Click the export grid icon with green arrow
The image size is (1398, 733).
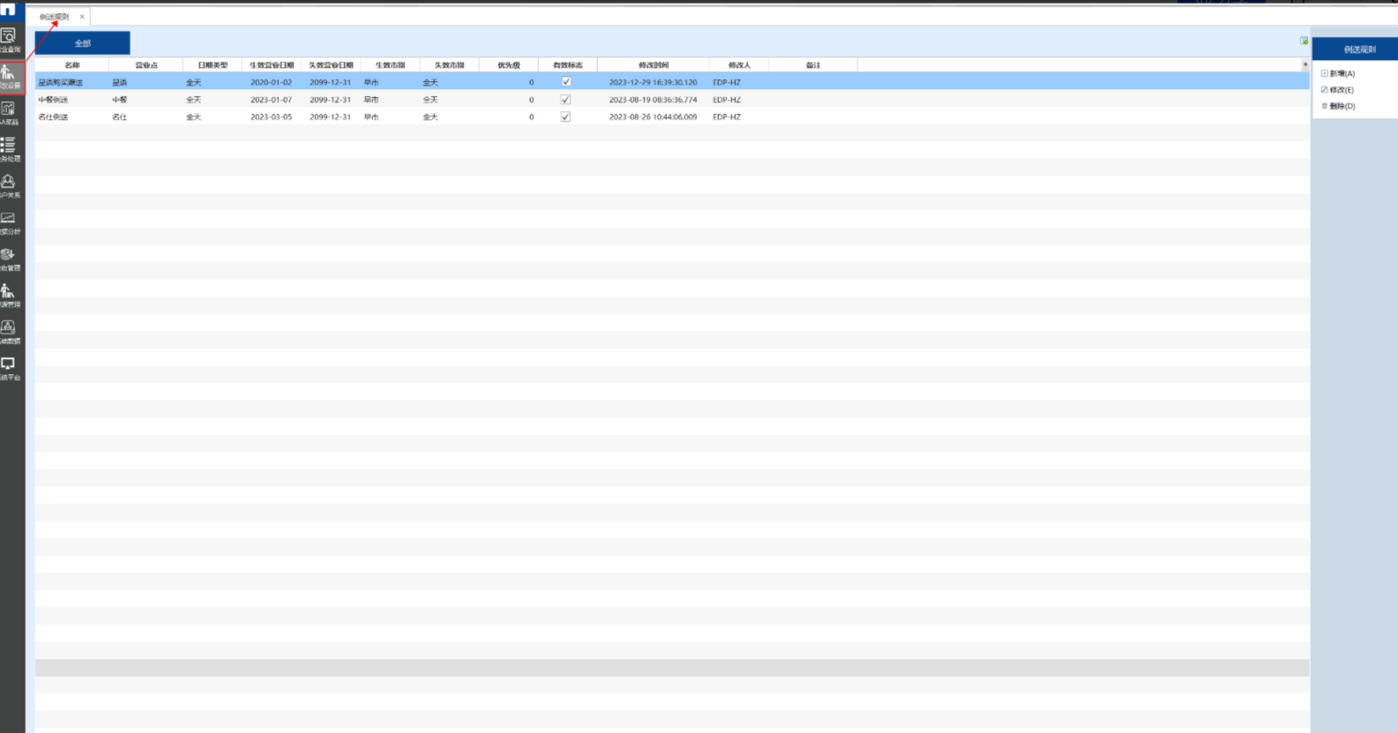1304,41
